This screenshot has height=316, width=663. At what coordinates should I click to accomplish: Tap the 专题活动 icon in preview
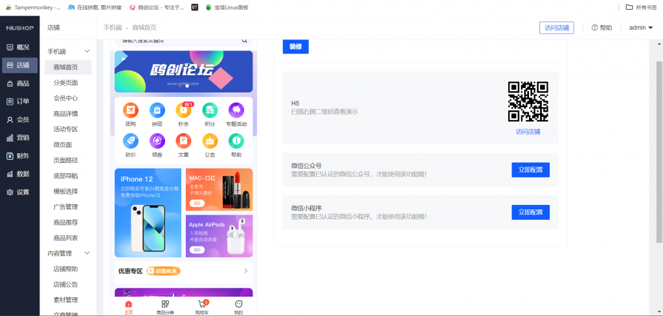pos(236,110)
